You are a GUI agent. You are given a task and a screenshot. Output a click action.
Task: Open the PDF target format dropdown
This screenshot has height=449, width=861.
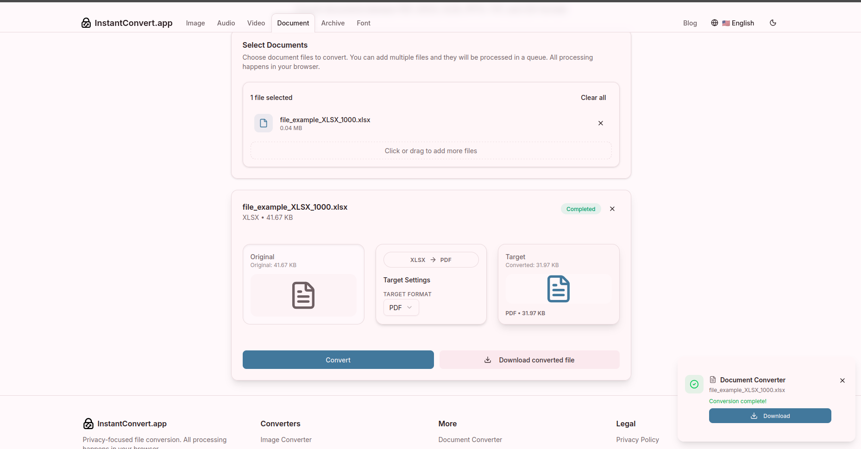click(x=401, y=307)
